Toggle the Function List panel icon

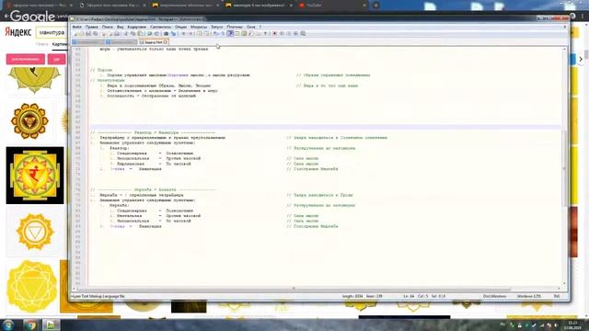251,34
